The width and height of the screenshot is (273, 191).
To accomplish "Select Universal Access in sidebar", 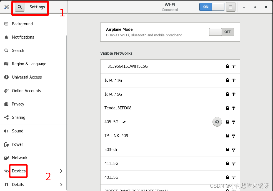I will coord(6,77).
